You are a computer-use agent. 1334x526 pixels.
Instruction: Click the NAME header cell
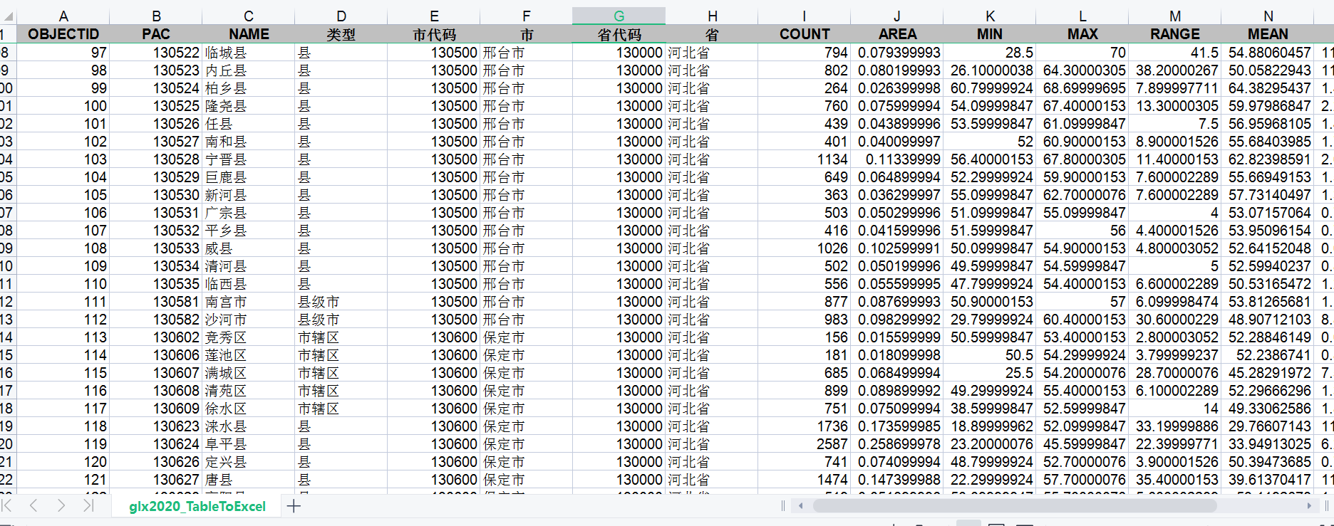(x=249, y=34)
